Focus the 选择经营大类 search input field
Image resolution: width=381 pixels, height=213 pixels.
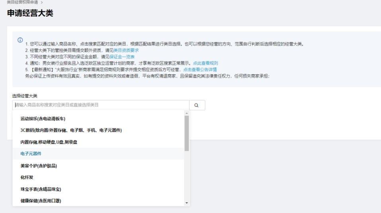point(101,105)
